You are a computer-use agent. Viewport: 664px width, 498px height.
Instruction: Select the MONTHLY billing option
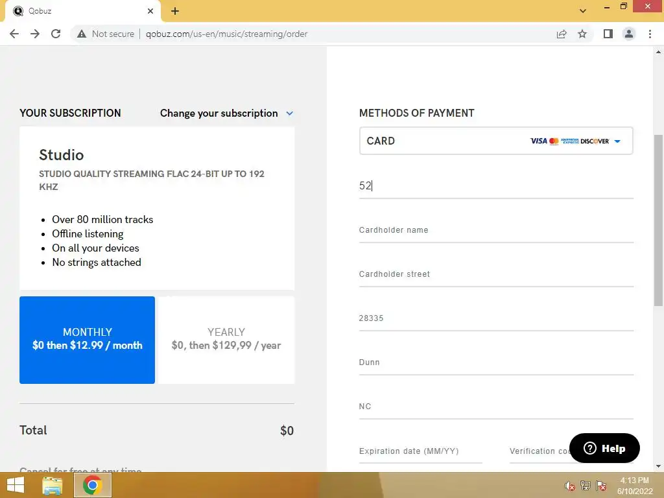coord(88,340)
